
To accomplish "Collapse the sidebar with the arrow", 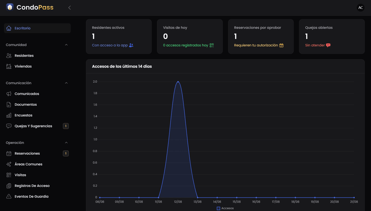I will (x=69, y=8).
